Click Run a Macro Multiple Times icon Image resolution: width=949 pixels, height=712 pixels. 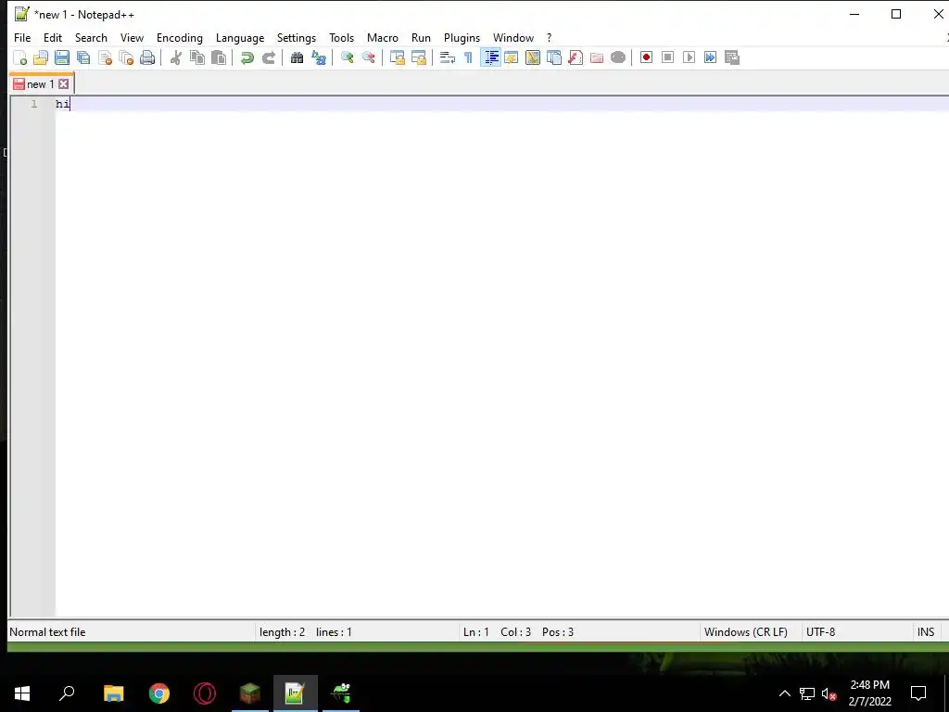pyautogui.click(x=710, y=57)
